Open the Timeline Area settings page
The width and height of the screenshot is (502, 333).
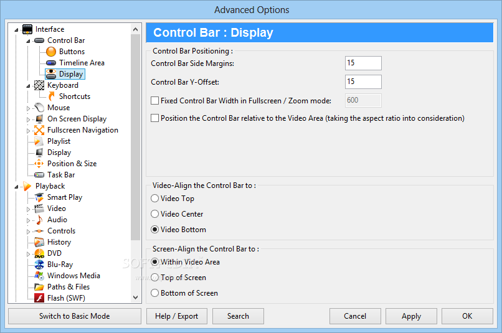(82, 63)
